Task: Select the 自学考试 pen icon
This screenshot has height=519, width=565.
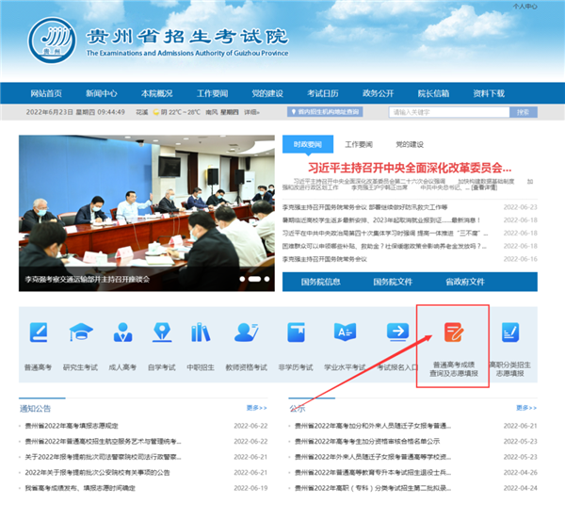Action: 162,332
